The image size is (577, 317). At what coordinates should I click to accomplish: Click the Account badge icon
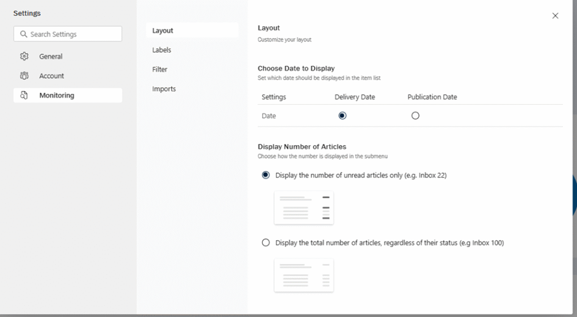pyautogui.click(x=24, y=76)
